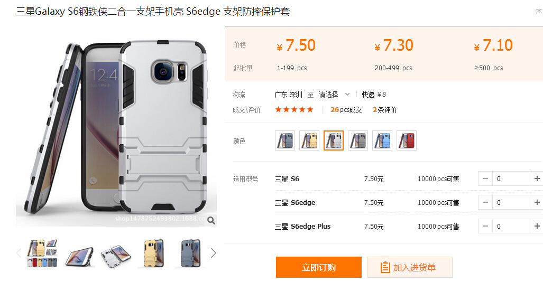
Task: Click the 立即订购 button
Action: click(x=319, y=267)
